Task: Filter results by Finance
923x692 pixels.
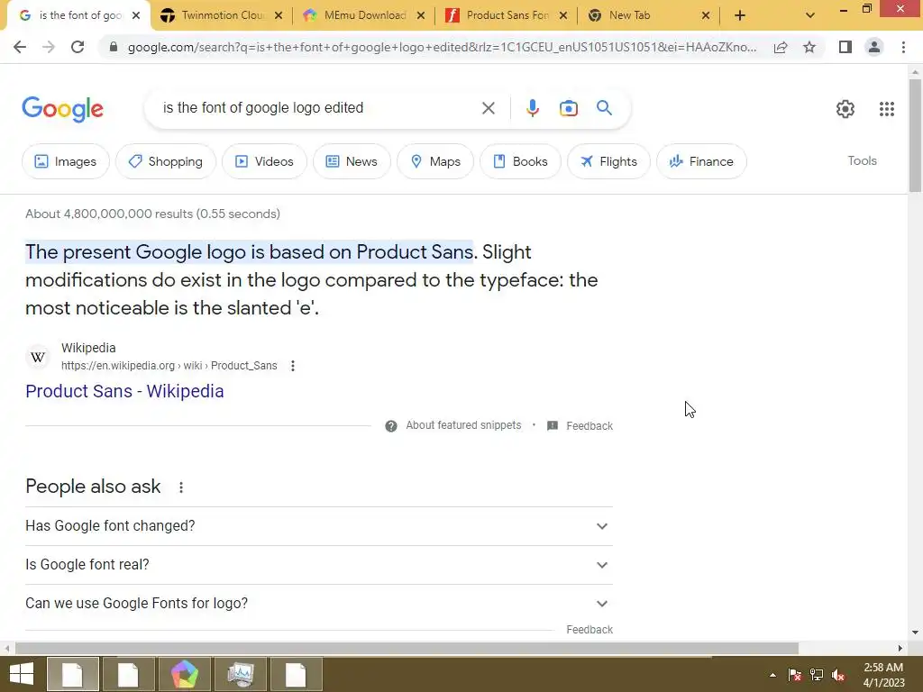Action: pos(701,161)
